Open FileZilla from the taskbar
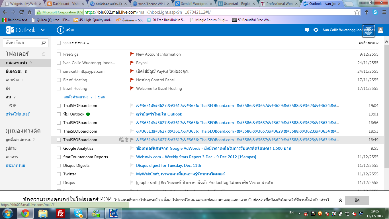Screen dimensions: 389x219 tap(60, 213)
